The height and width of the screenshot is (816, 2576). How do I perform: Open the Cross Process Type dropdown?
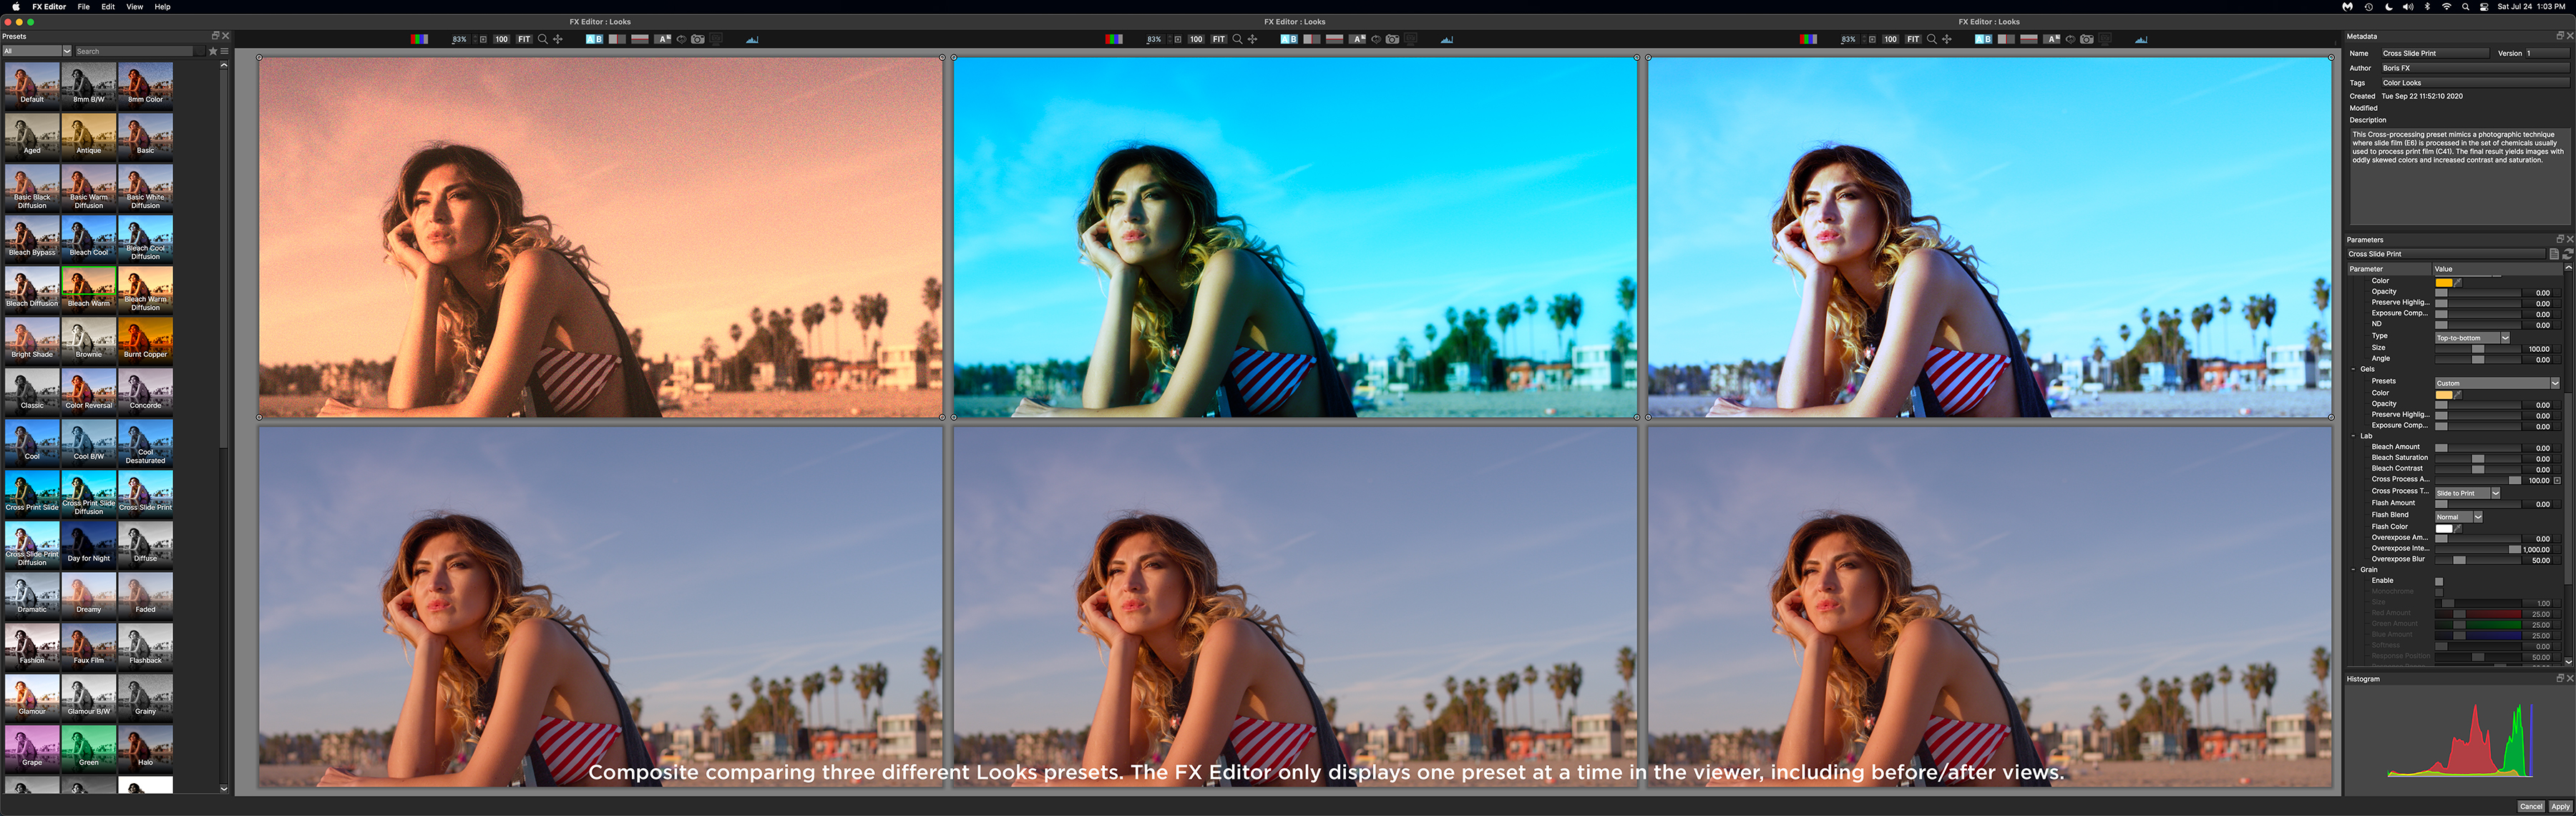tap(2467, 493)
